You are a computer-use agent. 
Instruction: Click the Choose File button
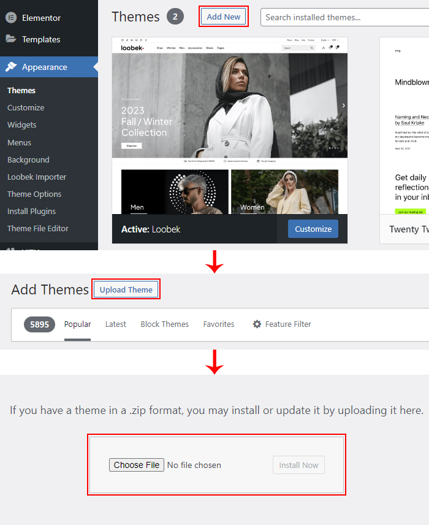[x=137, y=465]
